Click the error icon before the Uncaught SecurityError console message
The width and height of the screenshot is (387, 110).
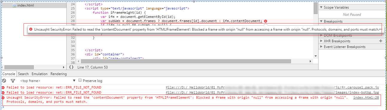tap(3, 98)
